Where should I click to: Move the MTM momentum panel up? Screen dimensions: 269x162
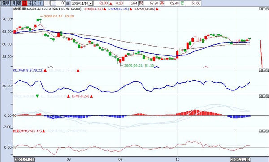(x=264, y=131)
